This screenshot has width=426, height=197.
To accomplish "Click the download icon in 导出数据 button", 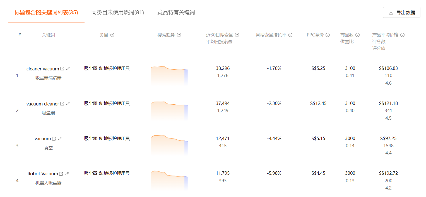I will [391, 12].
